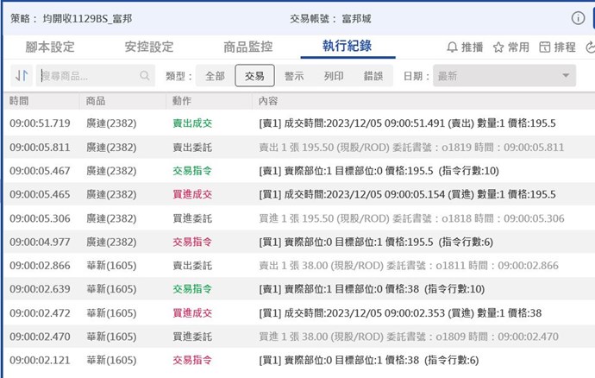Open the 日期 dropdown showing 最新
The width and height of the screenshot is (595, 378).
click(504, 76)
